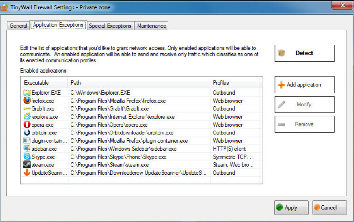Viewport: 354px width, 222px height.
Task: Open the Special Exceptions tab
Action: click(110, 26)
